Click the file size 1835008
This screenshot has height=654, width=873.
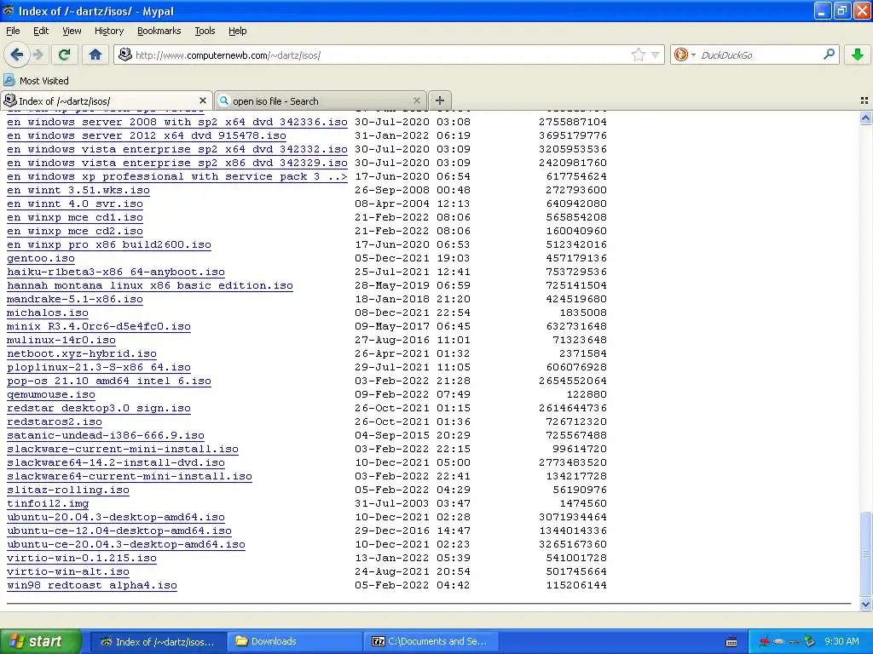click(583, 313)
